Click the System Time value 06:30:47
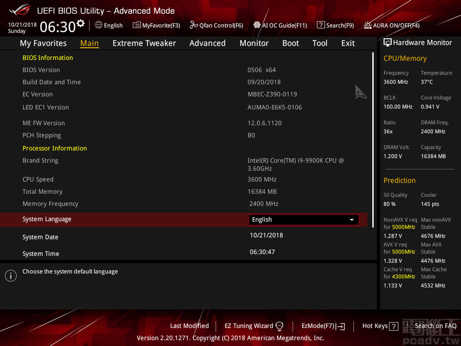The image size is (461, 346). (262, 252)
